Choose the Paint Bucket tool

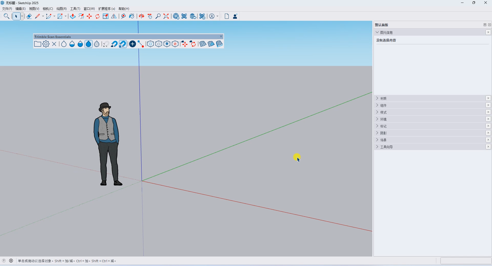132,16
